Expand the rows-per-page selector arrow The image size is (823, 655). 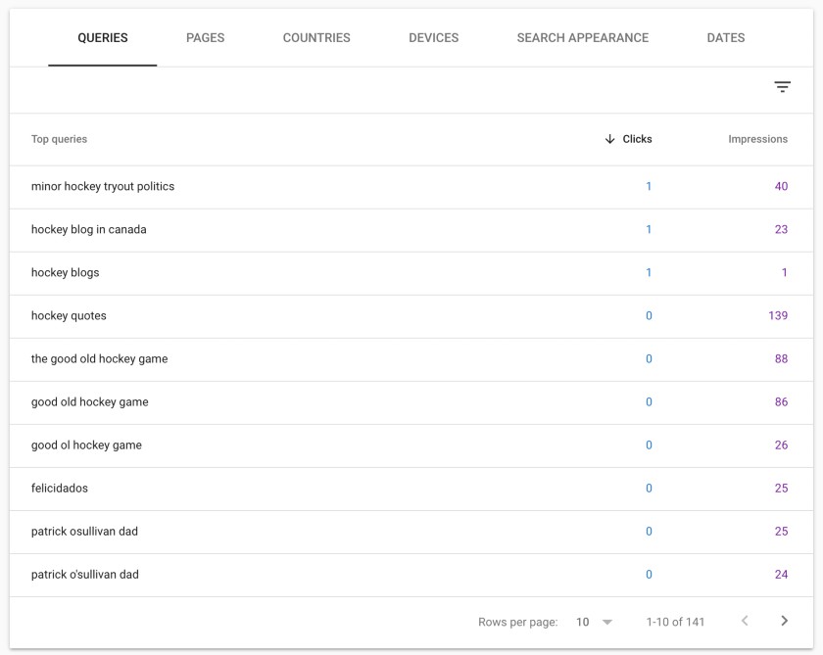(609, 622)
